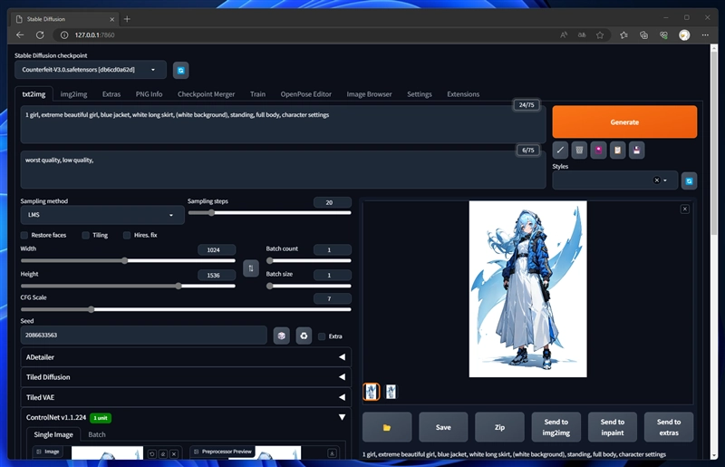The height and width of the screenshot is (467, 725).
Task: Open the Sampling method dropdown
Action: (102, 215)
